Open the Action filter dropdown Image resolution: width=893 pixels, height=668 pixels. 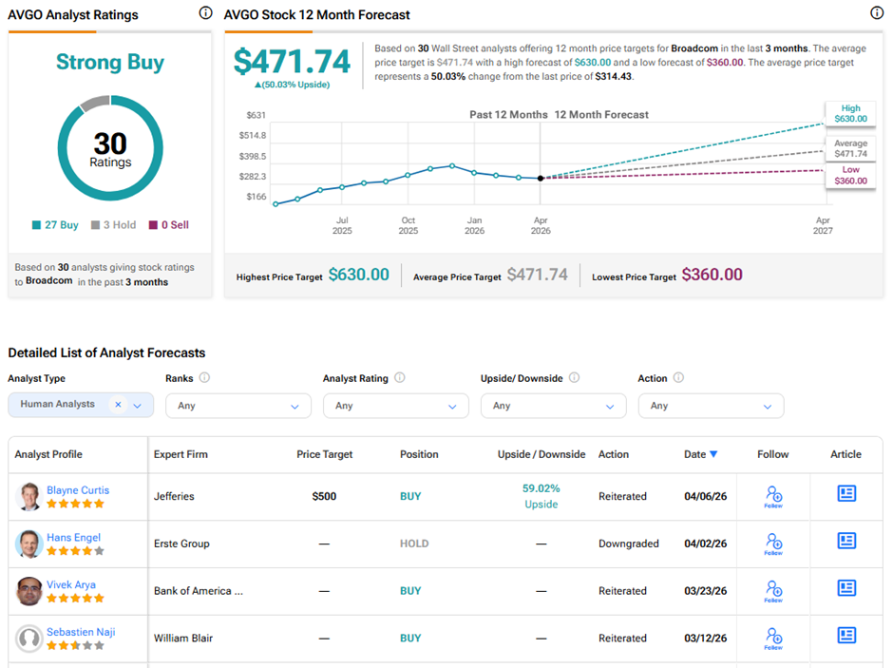(711, 406)
